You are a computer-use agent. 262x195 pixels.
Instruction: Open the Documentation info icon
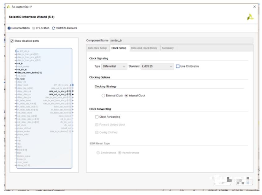tap(9, 28)
